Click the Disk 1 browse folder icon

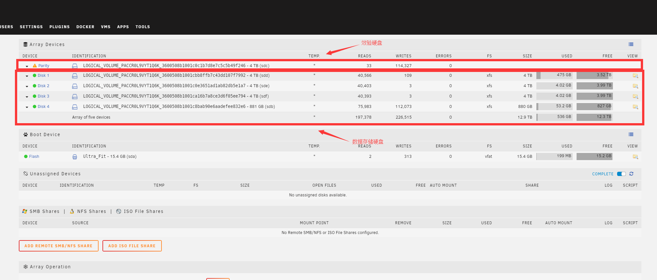point(635,76)
